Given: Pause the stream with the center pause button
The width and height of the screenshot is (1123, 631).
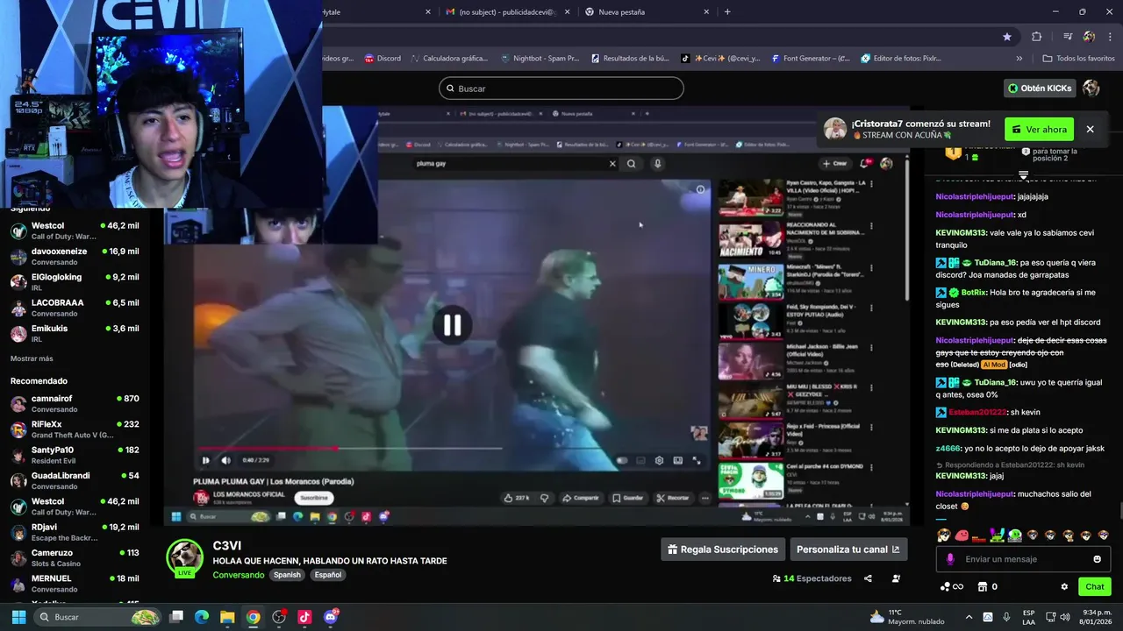Looking at the screenshot, I should pyautogui.click(x=452, y=325).
